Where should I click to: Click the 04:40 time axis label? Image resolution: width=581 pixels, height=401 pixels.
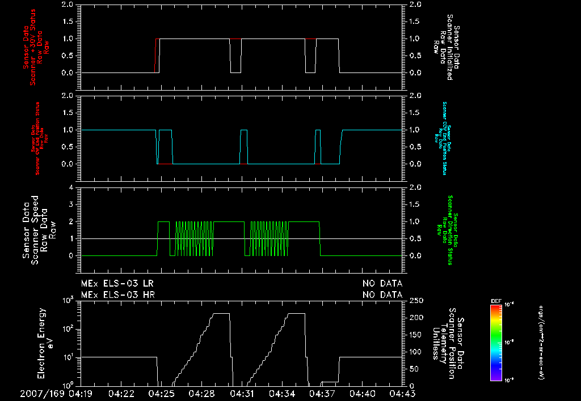pyautogui.click(x=363, y=394)
